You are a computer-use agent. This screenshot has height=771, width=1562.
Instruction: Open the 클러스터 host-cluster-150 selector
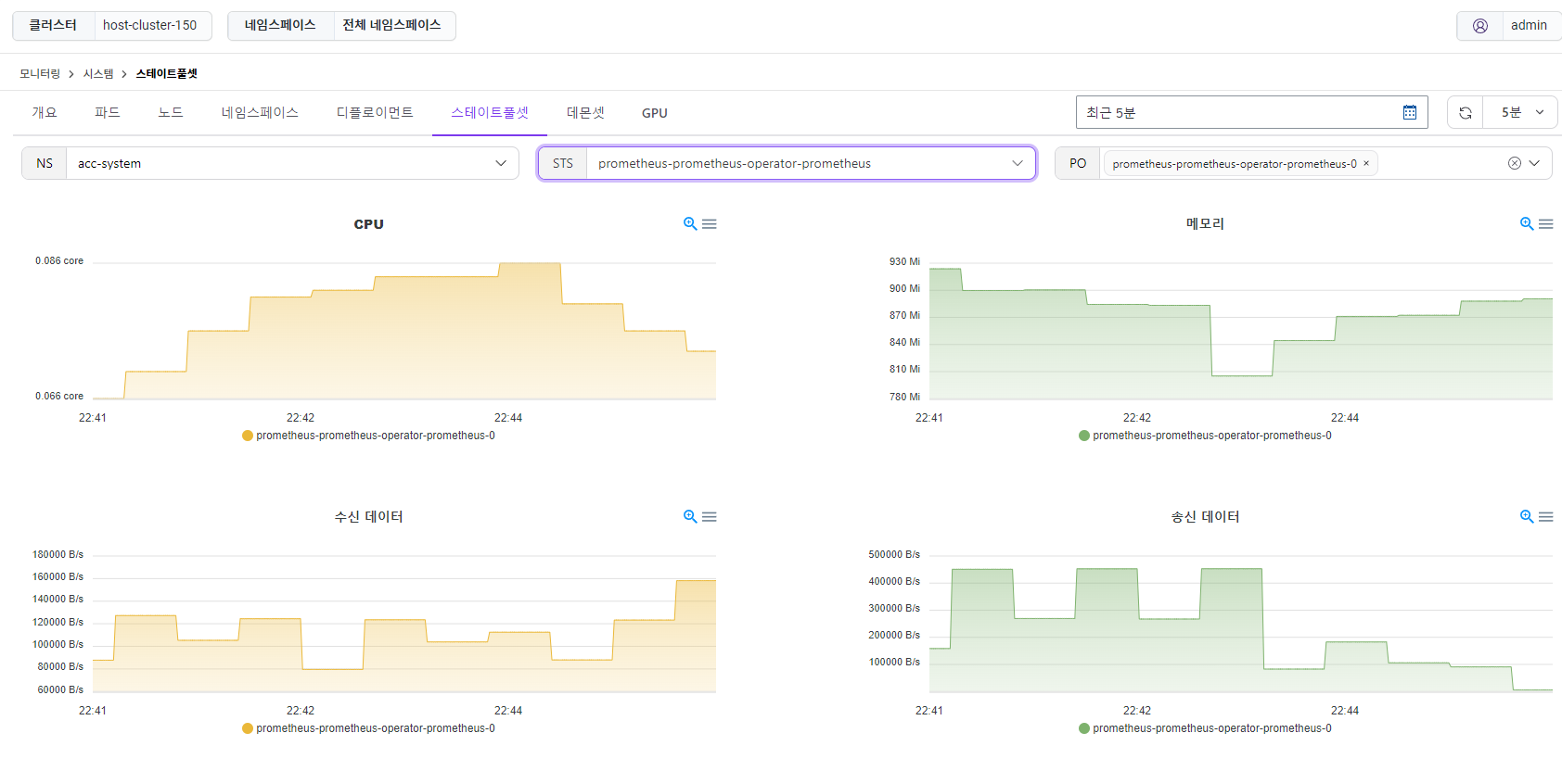coord(112,26)
